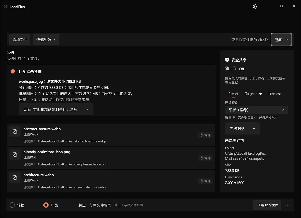The width and height of the screenshot is (301, 218).
Task: Click the Dimensions value 2400 x 1600
Action: click(x=235, y=183)
